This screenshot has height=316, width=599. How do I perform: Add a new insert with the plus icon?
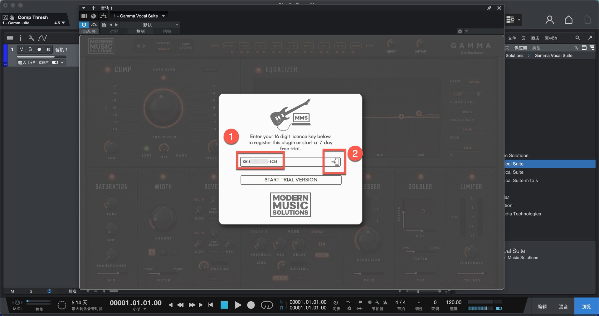coord(93,8)
